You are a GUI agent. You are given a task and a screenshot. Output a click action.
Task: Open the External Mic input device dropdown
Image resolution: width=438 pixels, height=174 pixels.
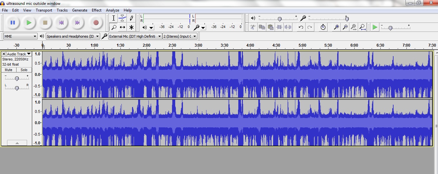click(135, 36)
